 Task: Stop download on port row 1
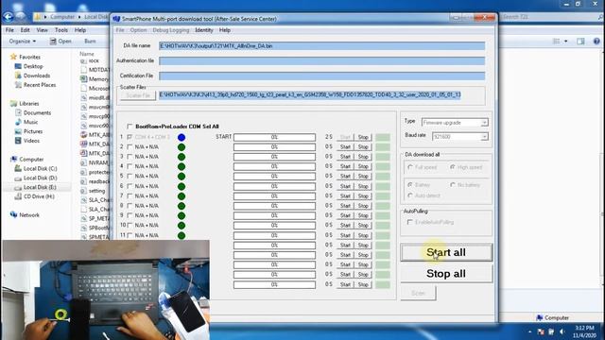(x=363, y=137)
